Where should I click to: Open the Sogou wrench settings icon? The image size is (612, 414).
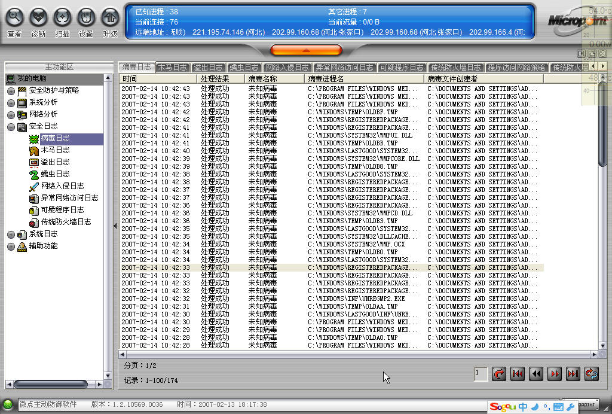570,407
